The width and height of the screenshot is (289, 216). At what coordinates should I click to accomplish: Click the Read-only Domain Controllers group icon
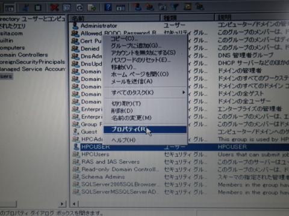point(76,169)
